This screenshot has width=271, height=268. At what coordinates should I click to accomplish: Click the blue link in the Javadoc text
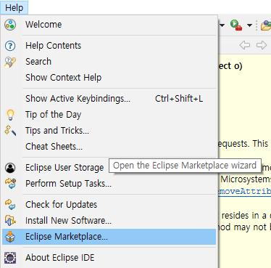[x=244, y=191]
